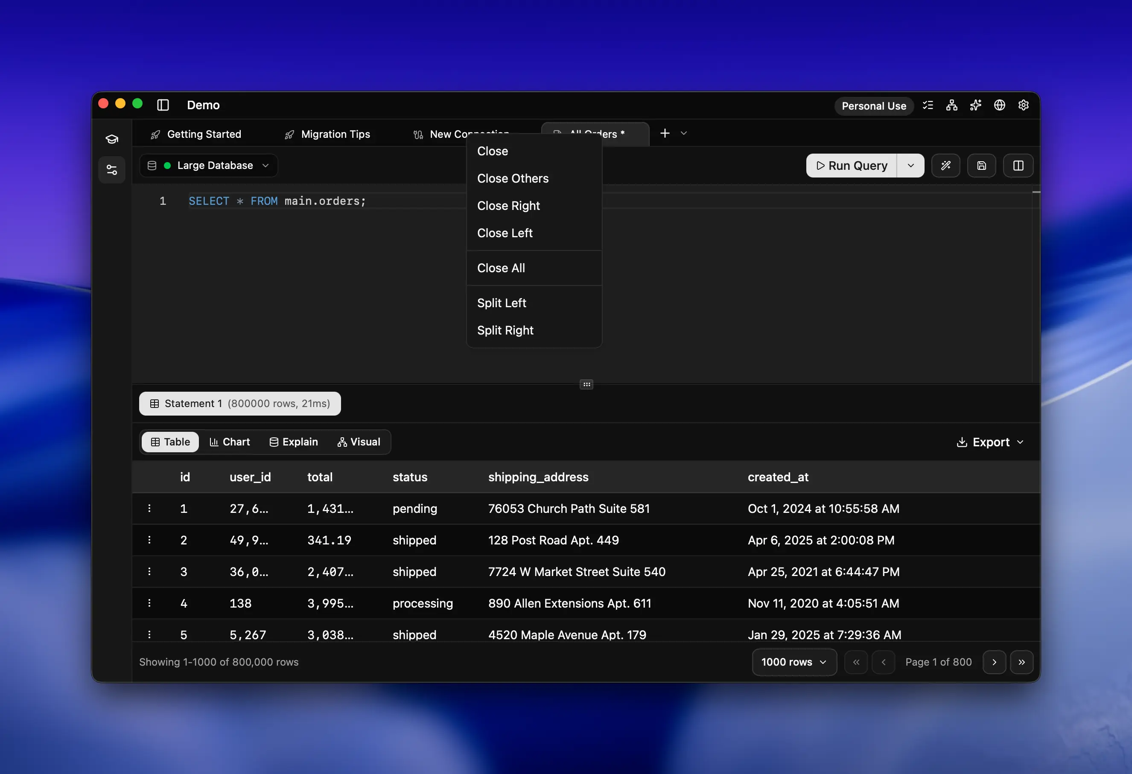Toggle the left sidebar visibility
The height and width of the screenshot is (774, 1132).
tap(163, 105)
